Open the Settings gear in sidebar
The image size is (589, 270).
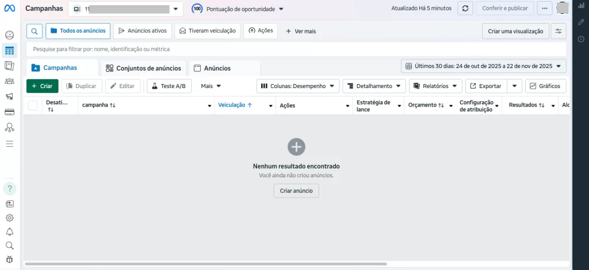coord(10,218)
